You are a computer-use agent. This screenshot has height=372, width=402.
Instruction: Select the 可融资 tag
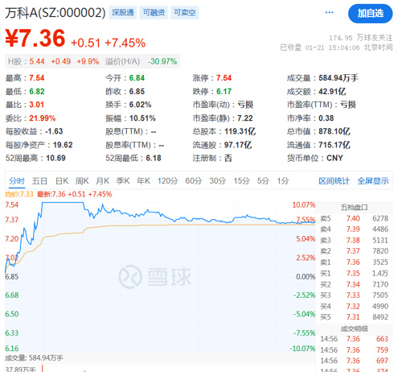click(x=154, y=13)
